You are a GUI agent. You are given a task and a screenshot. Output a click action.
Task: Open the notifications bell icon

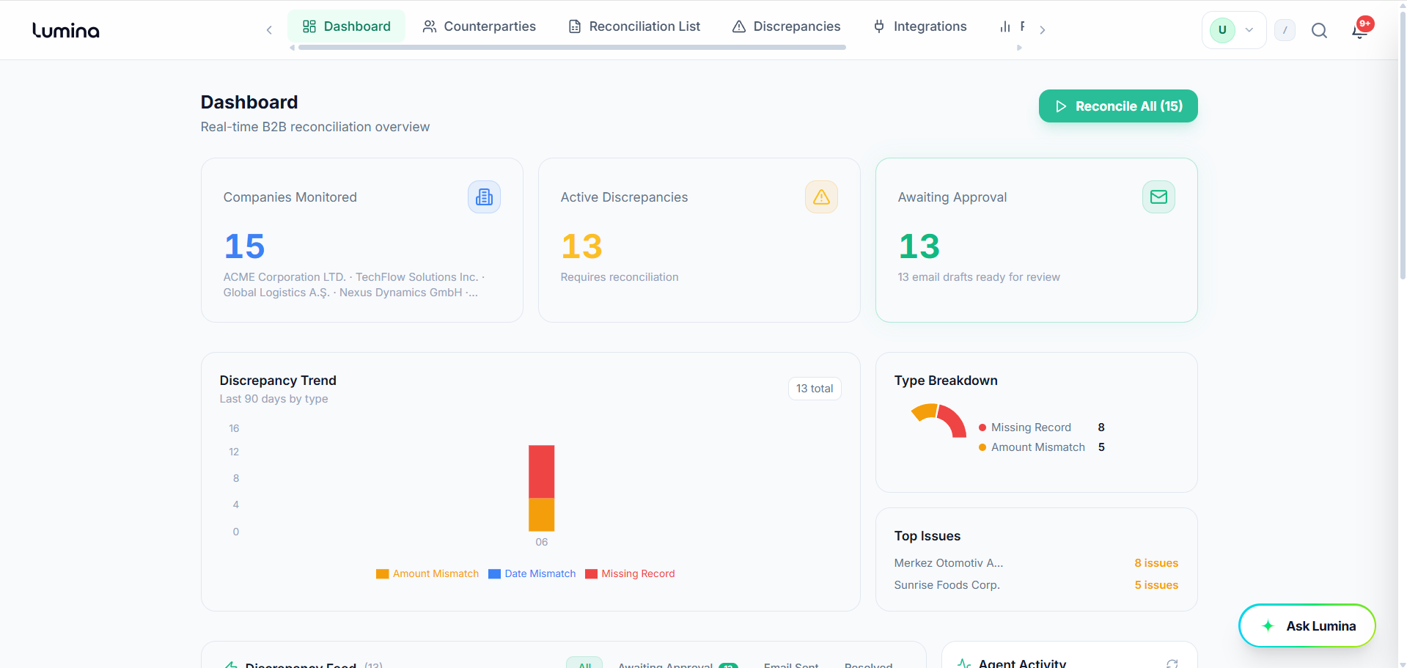point(1360,30)
